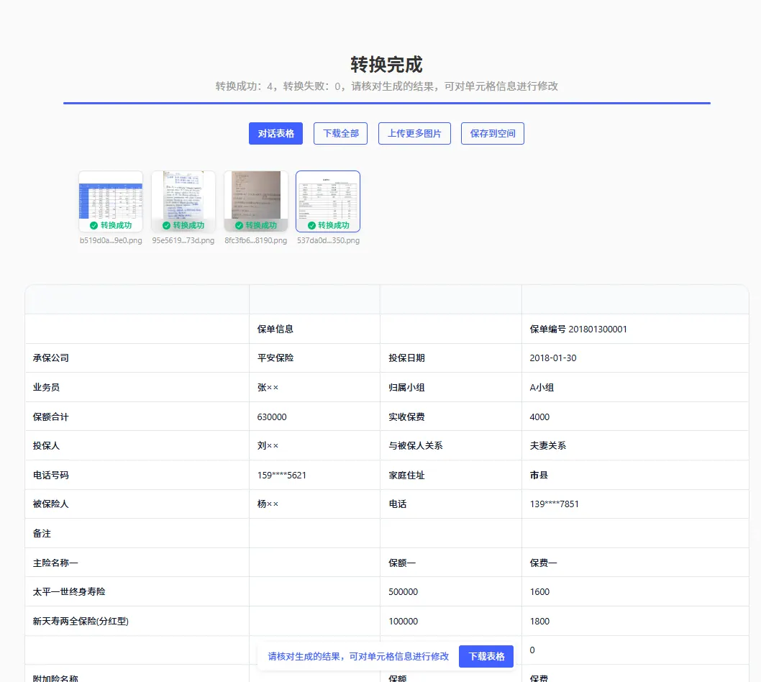Viewport: 761px width, 682px height.
Task: Select the 新天寿两全保险(分红型) cell
Action: [x=137, y=621]
